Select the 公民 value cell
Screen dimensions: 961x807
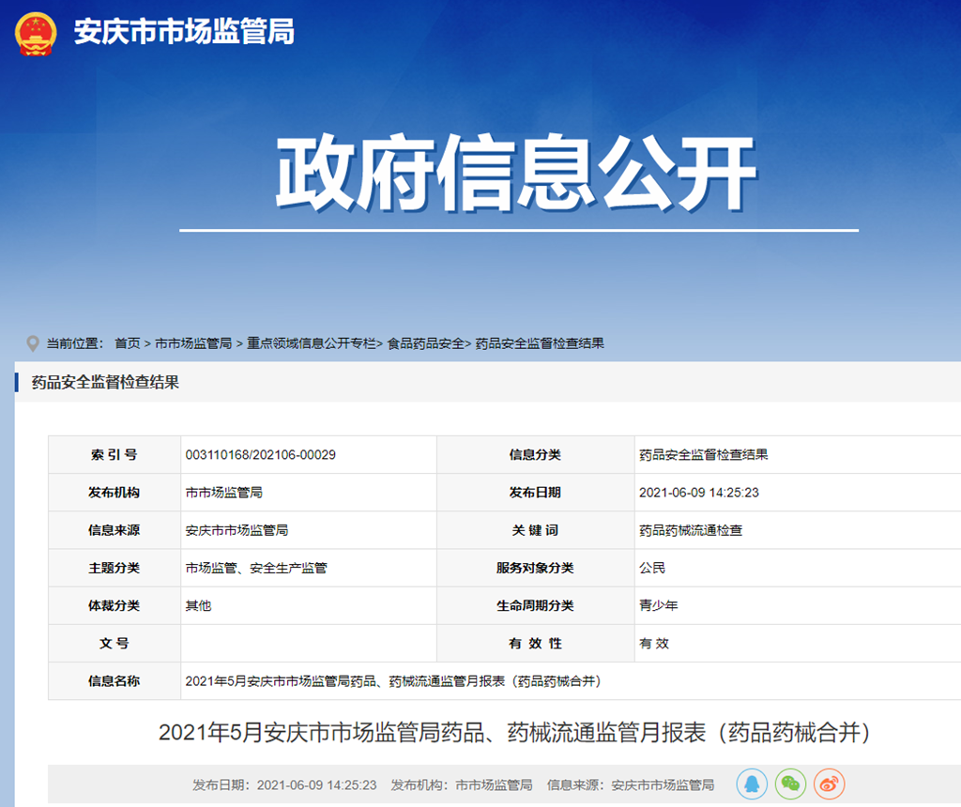652,568
